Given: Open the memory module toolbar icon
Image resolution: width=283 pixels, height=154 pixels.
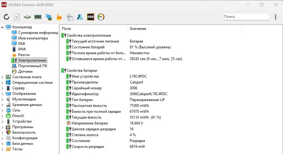Looking at the screenshot, I should coord(38,17).
